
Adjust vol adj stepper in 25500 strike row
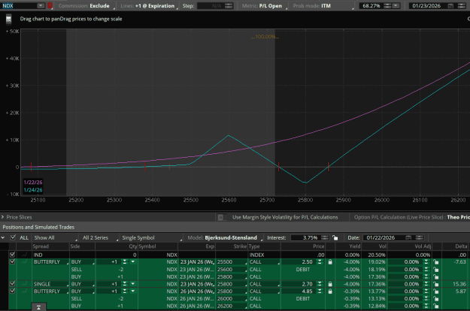click(426, 262)
